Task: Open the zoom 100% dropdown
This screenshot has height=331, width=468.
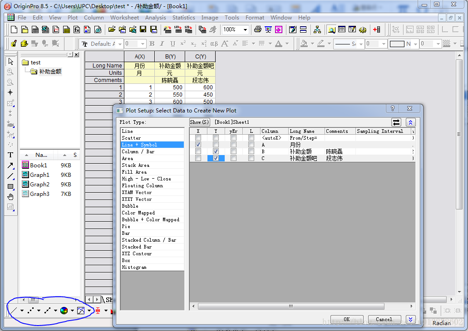Action: [x=245, y=29]
